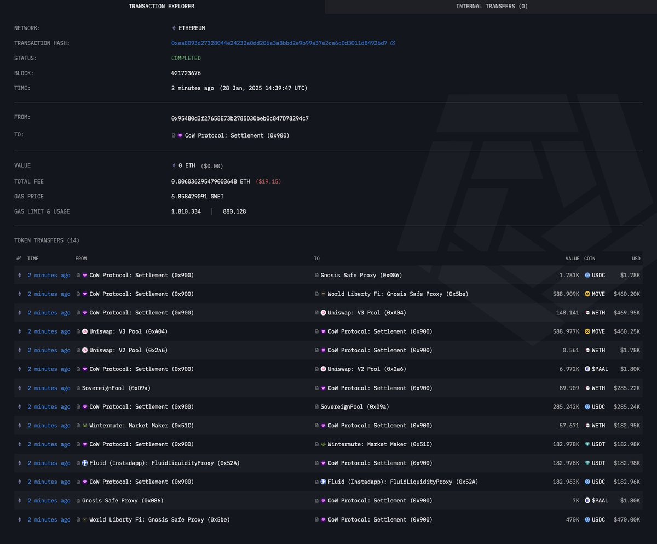Click the chain-link icon in the table header
The image size is (657, 544).
click(x=19, y=258)
